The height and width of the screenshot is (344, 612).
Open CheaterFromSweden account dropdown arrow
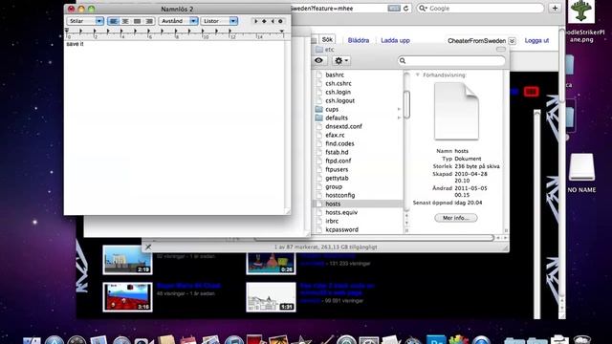(513, 40)
